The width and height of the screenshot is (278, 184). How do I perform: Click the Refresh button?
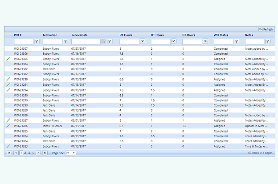[x=266, y=29]
